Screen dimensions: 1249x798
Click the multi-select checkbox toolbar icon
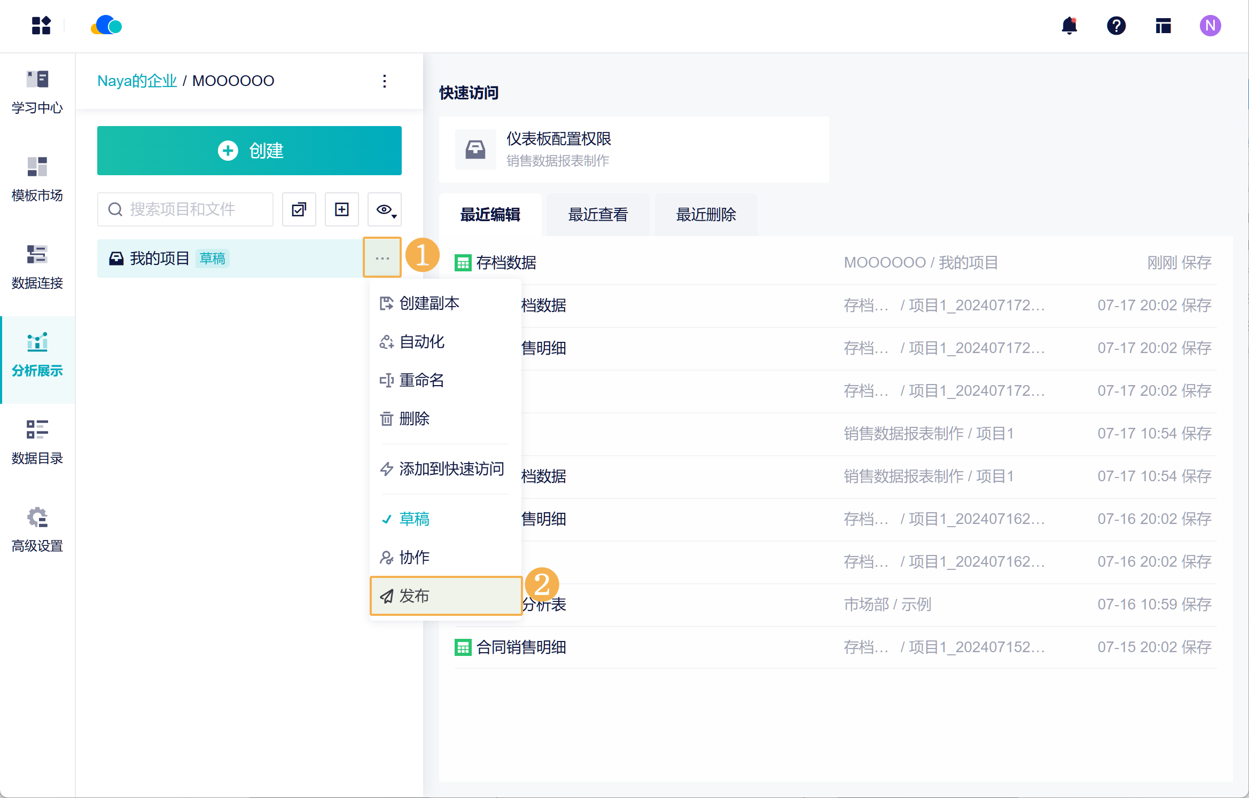coord(299,209)
